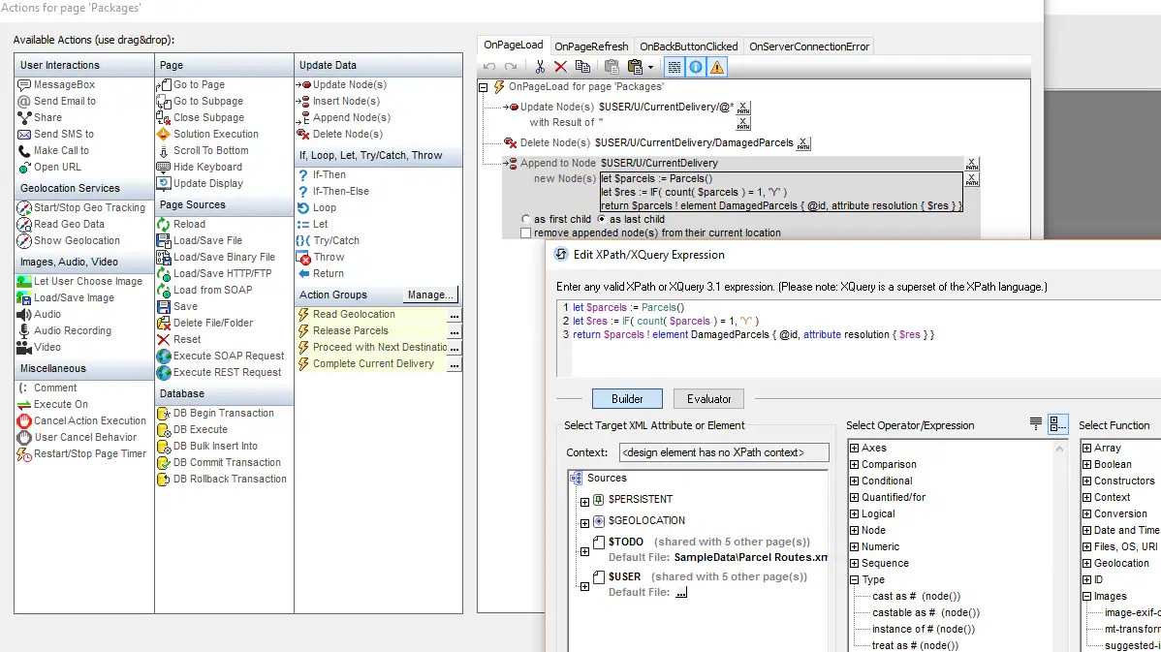Enable 'remove appended node(s) from their current location'
Screen dimensions: 1161x652
(x=525, y=233)
